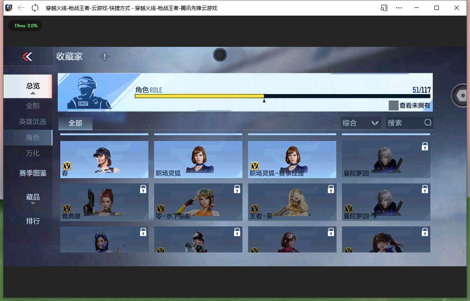470x301 pixels.
Task: Open the three-dot more options menu
Action: click(399, 8)
